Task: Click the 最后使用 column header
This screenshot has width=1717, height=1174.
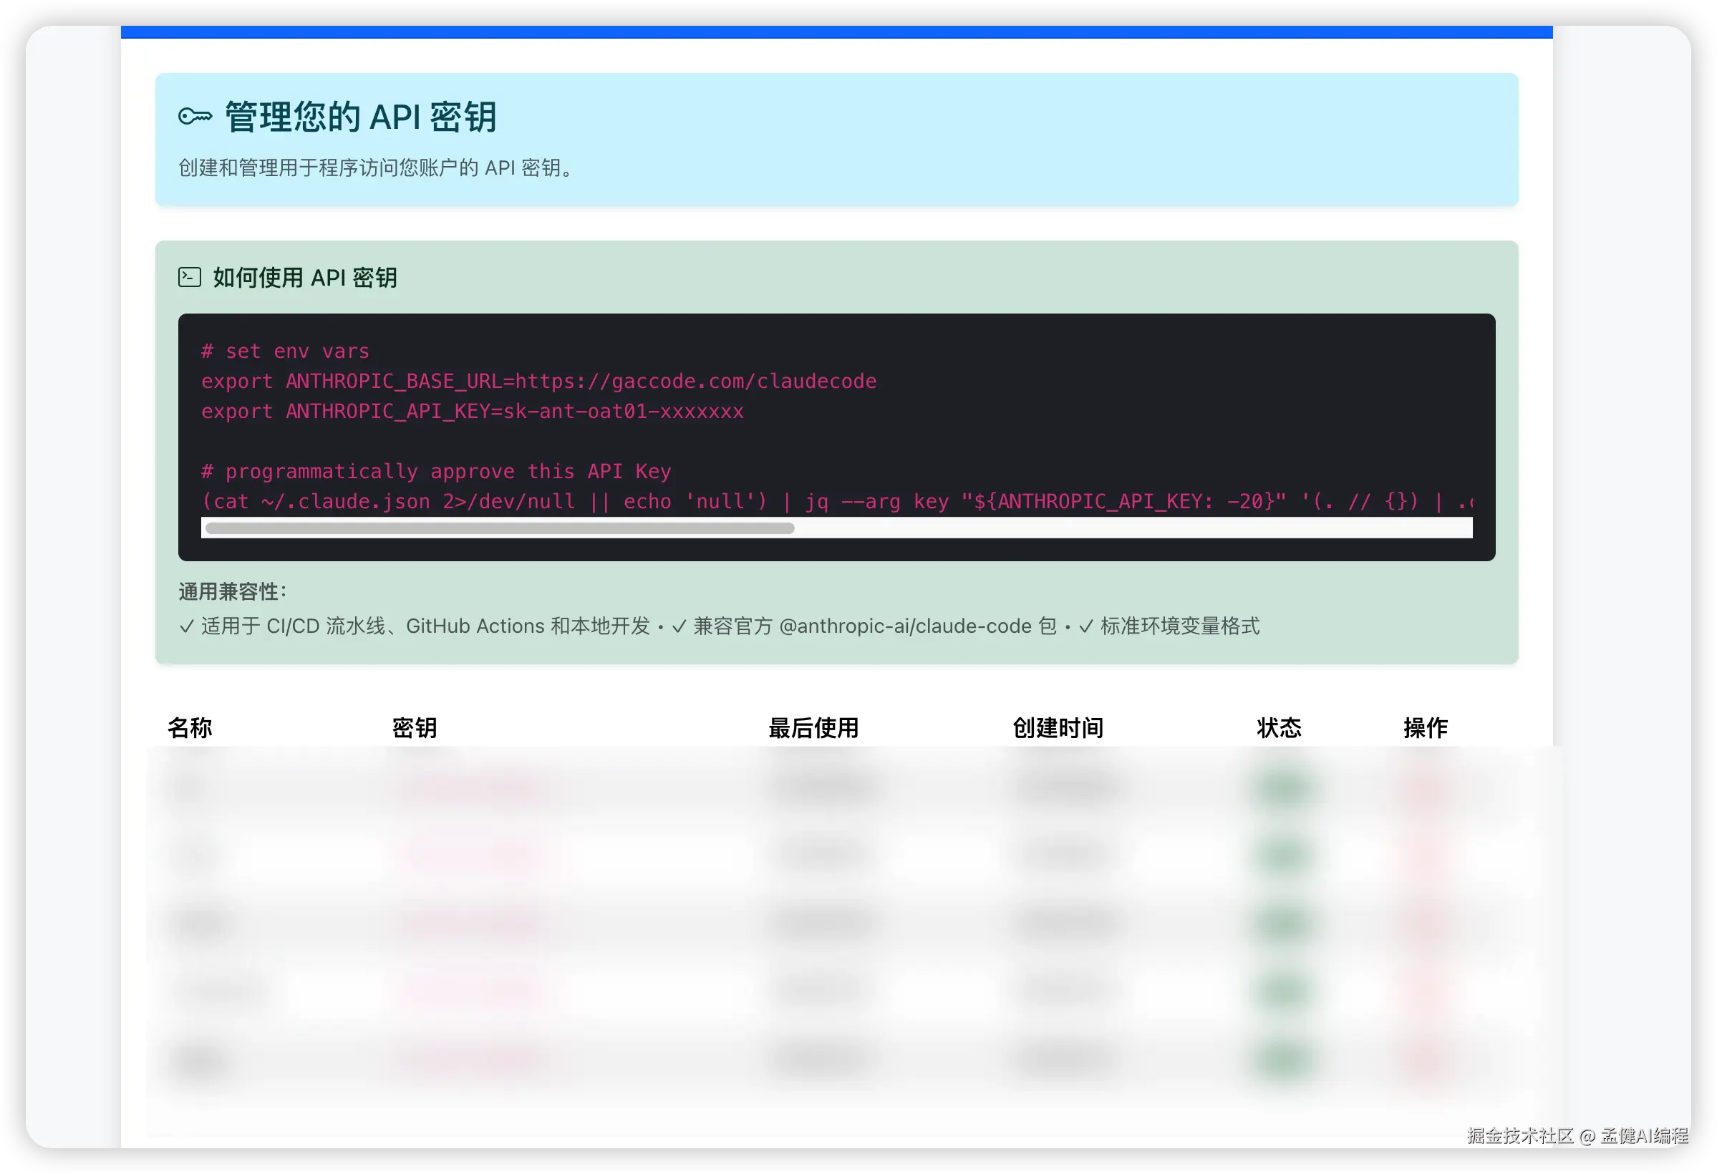Action: (813, 728)
